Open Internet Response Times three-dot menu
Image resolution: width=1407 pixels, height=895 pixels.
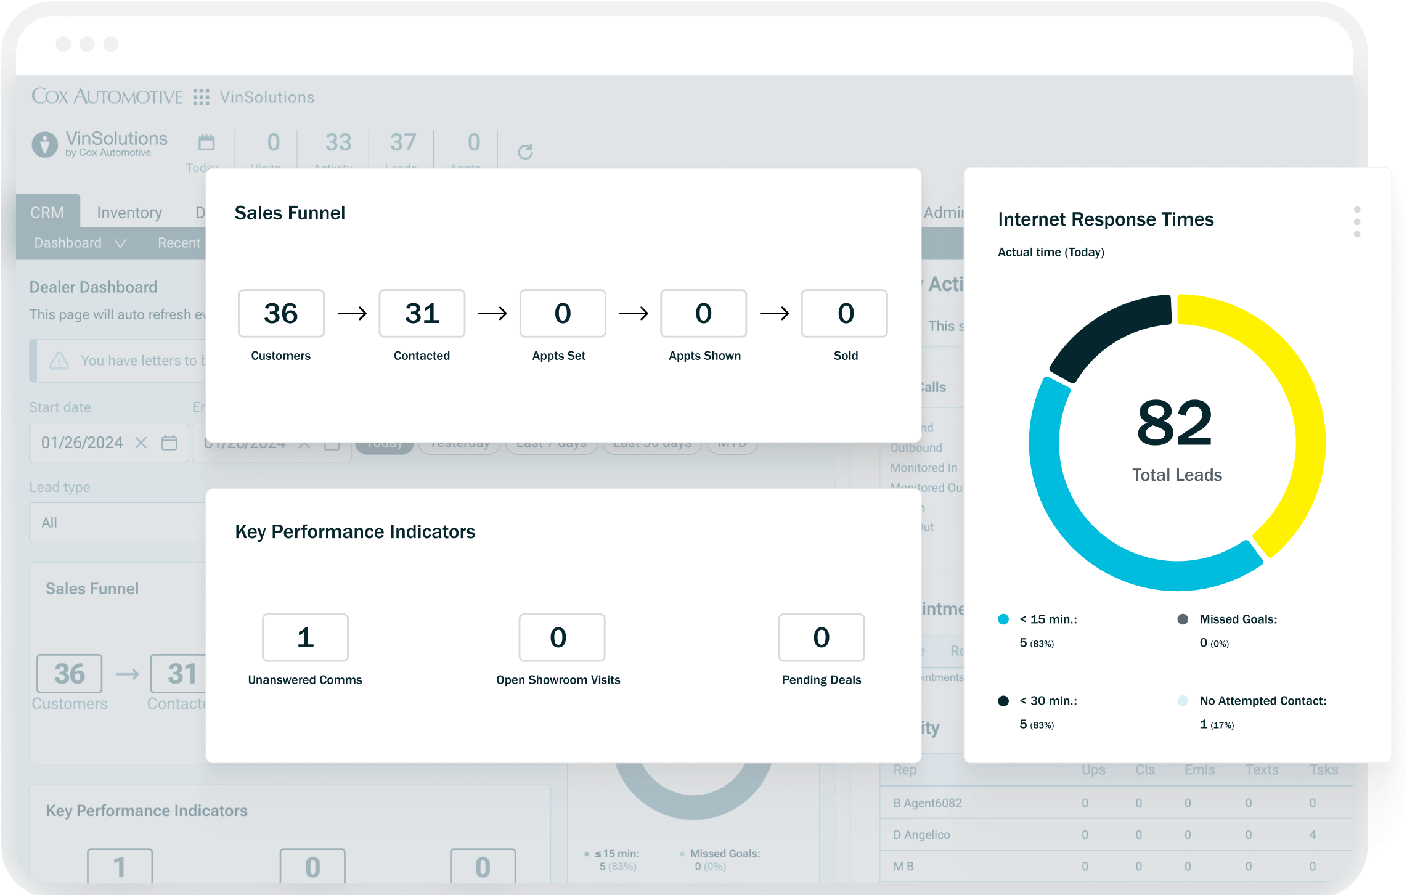pos(1356,222)
